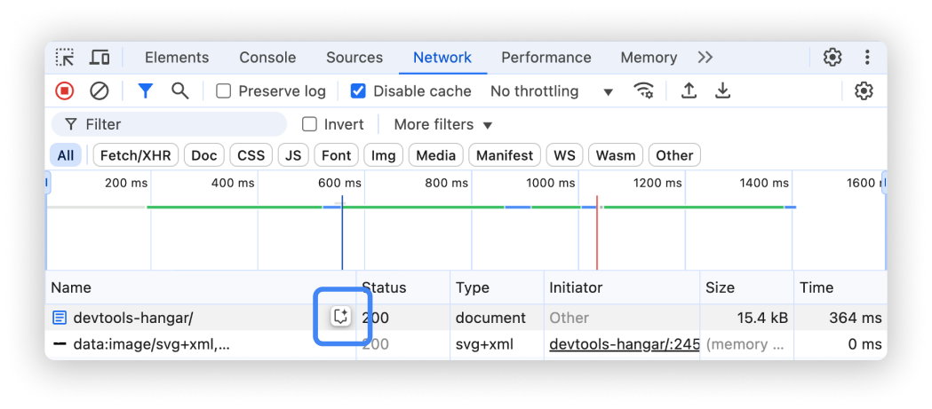The image size is (932, 409).
Task: Expand the More filters dropdown
Action: 442,124
